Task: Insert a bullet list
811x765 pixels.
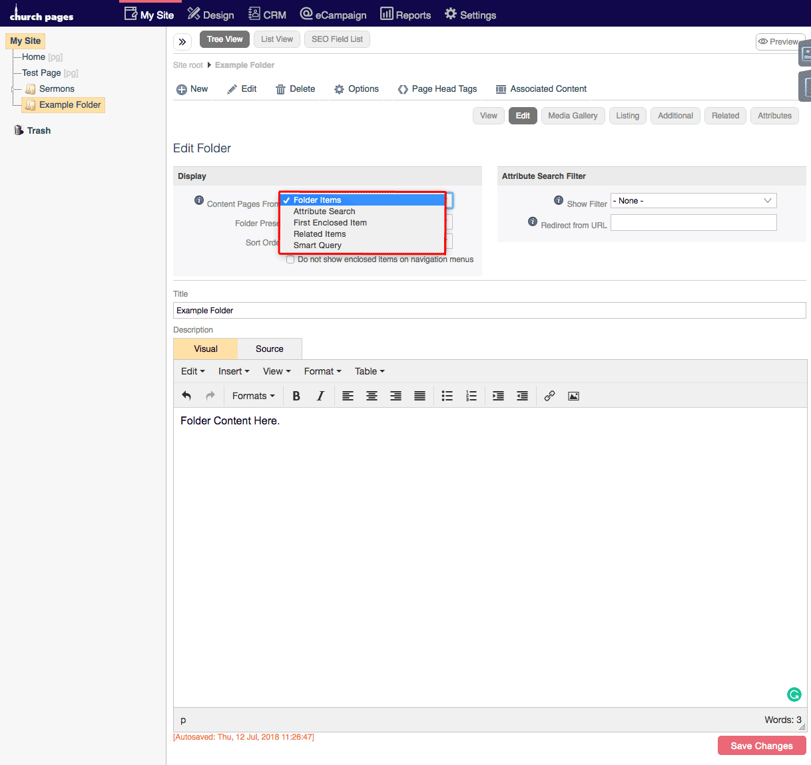Action: [447, 396]
